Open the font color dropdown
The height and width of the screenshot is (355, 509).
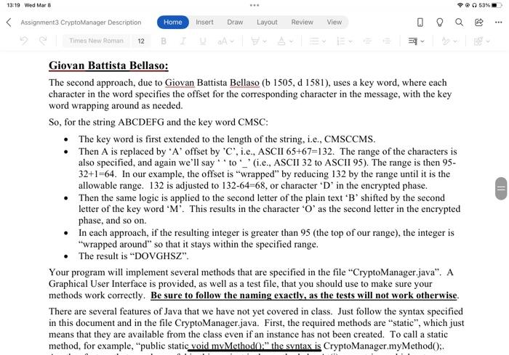285,41
